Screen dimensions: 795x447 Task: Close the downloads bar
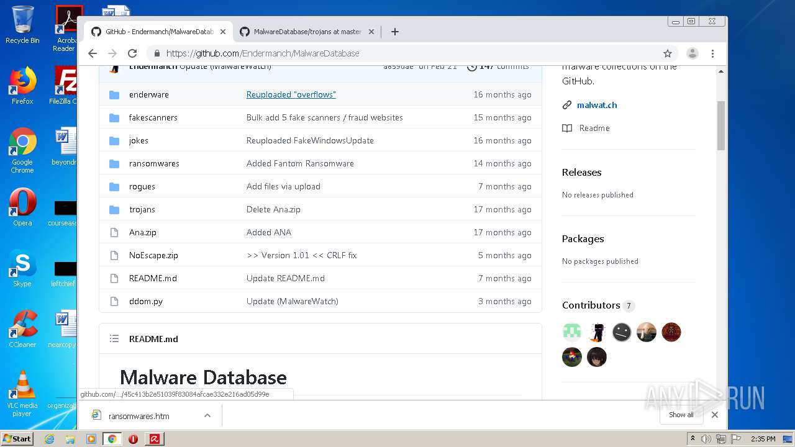point(715,415)
